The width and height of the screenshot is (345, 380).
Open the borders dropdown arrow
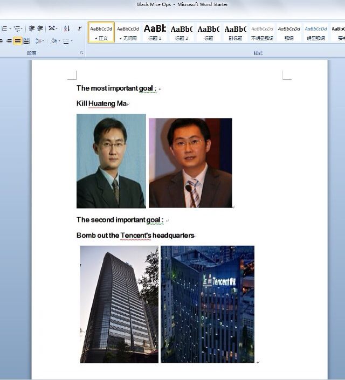[72, 41]
